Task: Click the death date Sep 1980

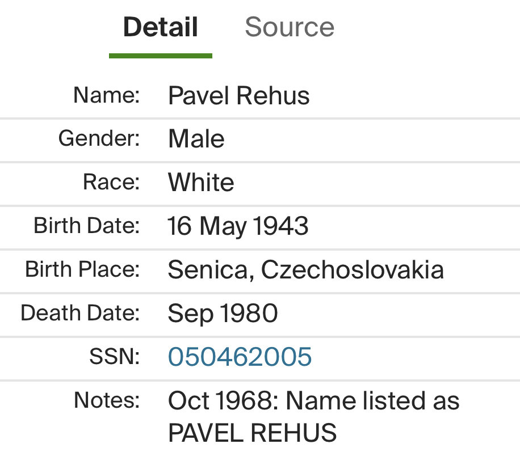Action: [x=223, y=313]
